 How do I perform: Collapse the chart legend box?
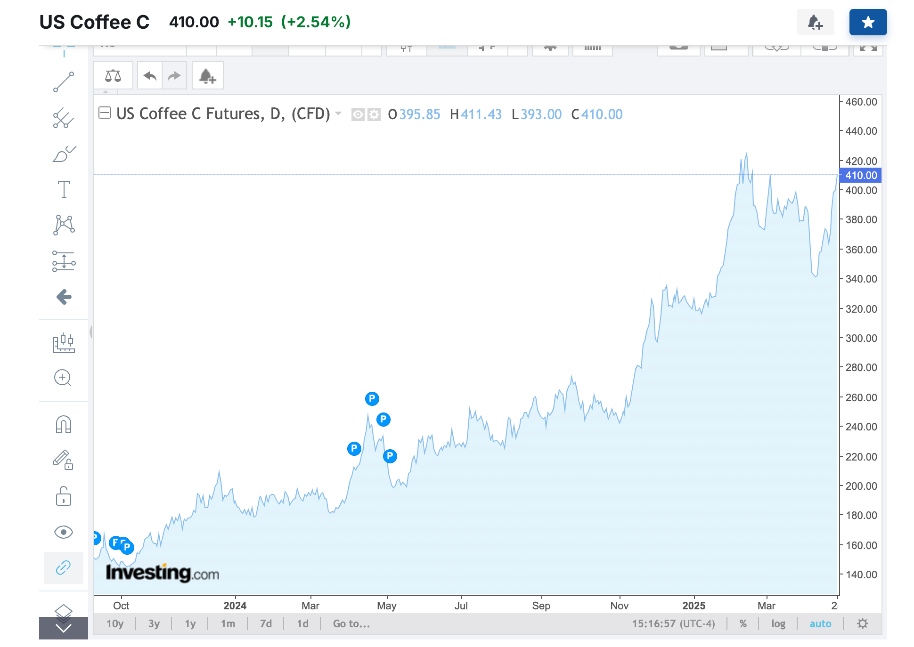point(104,113)
